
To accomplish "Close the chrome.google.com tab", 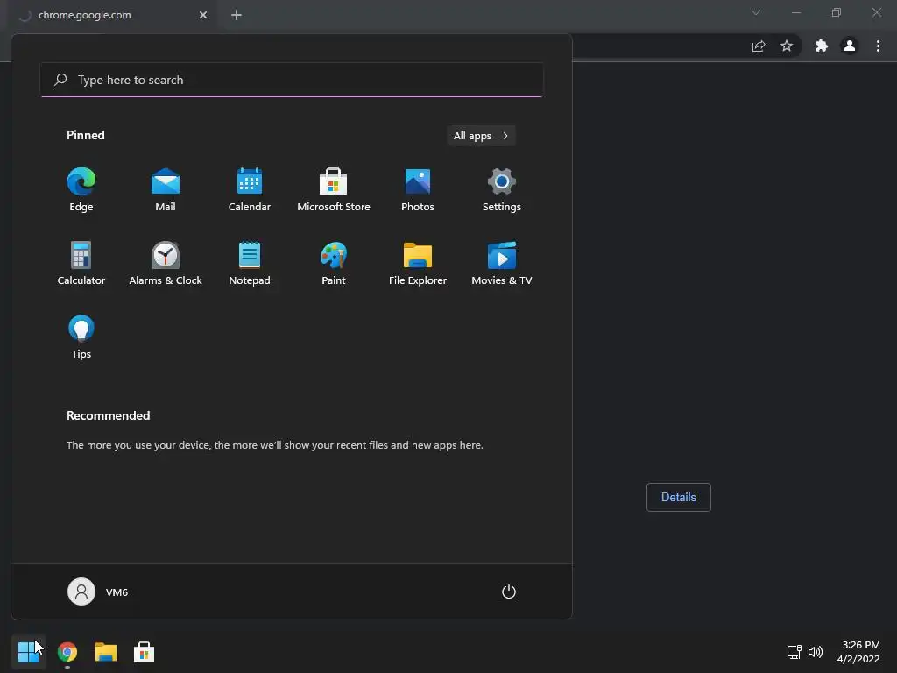I will [x=203, y=15].
